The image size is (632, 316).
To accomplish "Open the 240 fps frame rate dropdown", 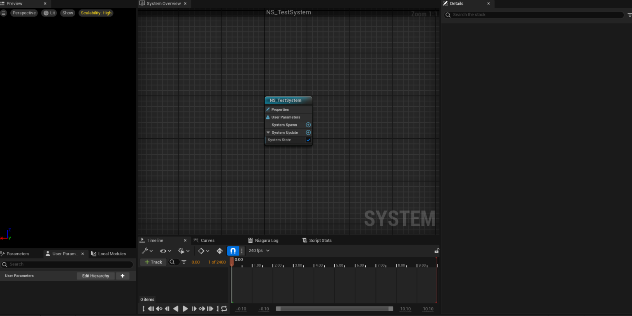I will click(259, 250).
